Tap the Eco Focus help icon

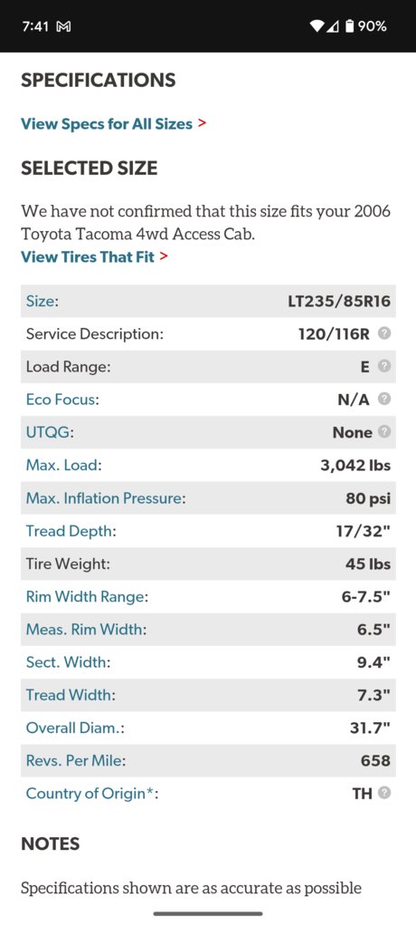[384, 400]
